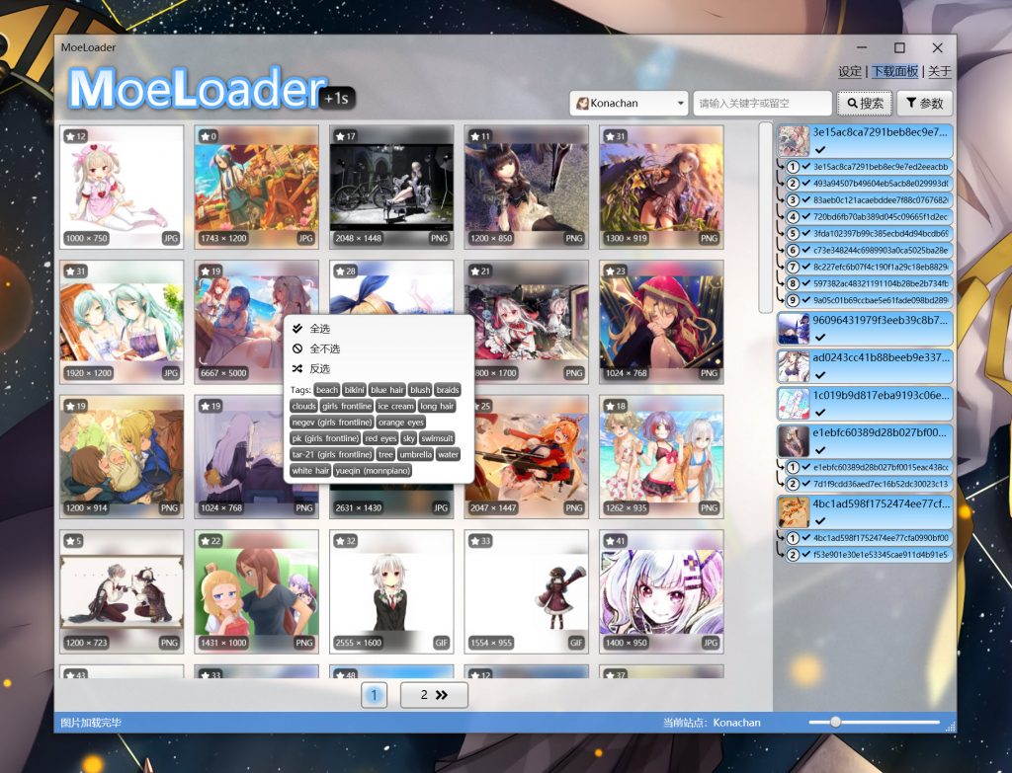Toggle checkmark on download sub-item 3
Screen dimensions: 1012x773
(806, 199)
